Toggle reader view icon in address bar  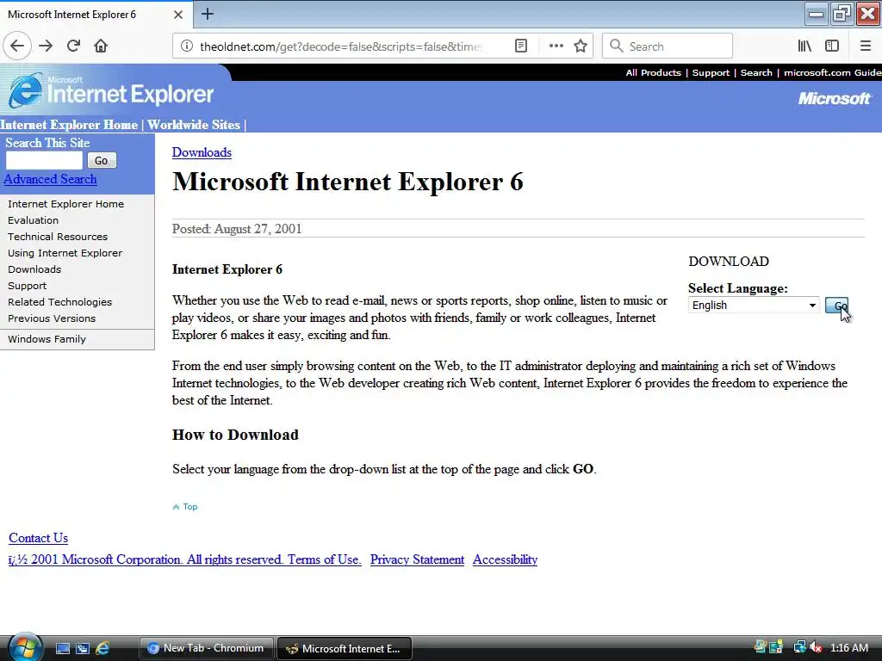point(521,46)
